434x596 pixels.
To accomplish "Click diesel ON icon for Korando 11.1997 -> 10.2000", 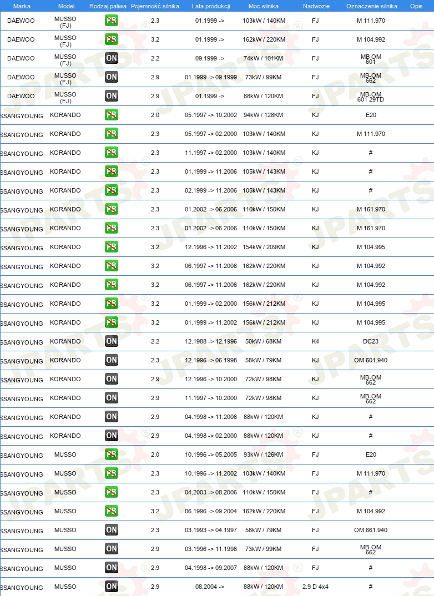I will click(x=112, y=397).
